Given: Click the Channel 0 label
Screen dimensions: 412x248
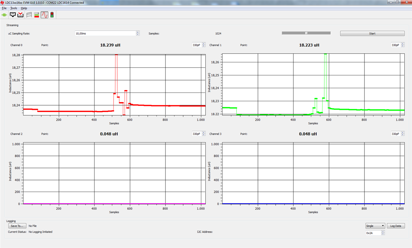Looking at the screenshot, I should [x=16, y=45].
